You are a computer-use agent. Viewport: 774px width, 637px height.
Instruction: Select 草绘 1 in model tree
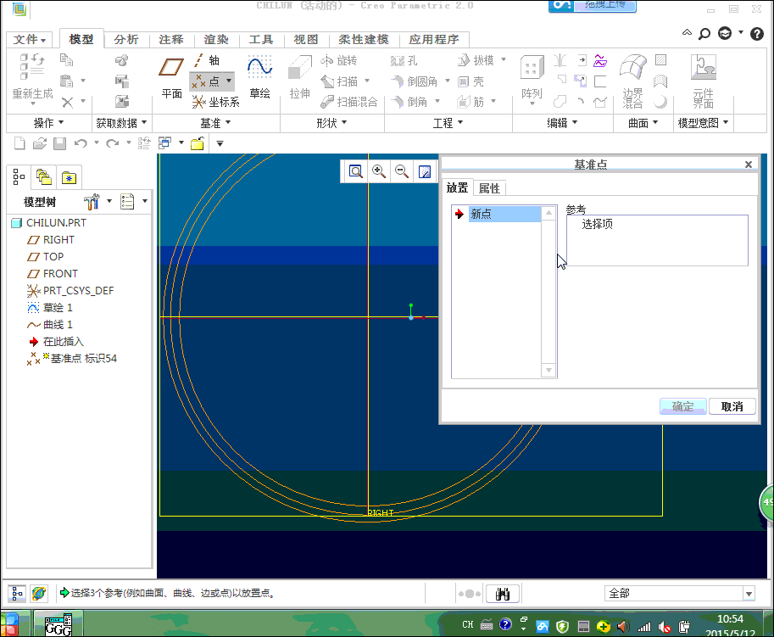(50, 308)
